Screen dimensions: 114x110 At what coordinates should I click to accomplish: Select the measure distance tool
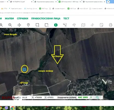pyautogui.click(x=65, y=25)
